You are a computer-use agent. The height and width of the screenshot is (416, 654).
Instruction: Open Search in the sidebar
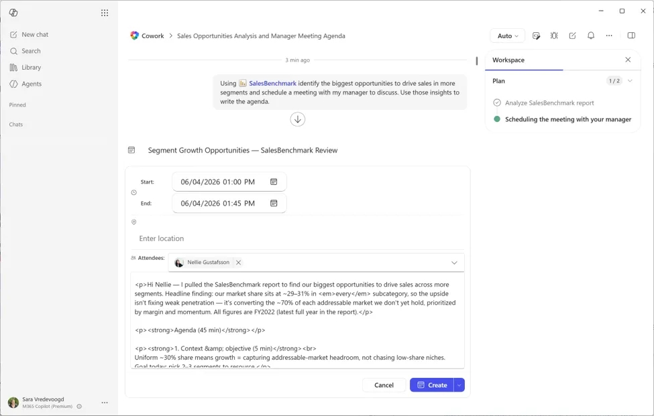pyautogui.click(x=25, y=51)
